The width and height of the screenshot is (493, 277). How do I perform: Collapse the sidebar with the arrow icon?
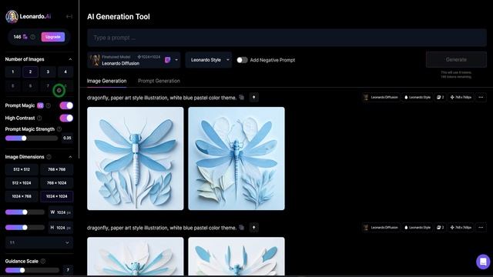(x=69, y=16)
